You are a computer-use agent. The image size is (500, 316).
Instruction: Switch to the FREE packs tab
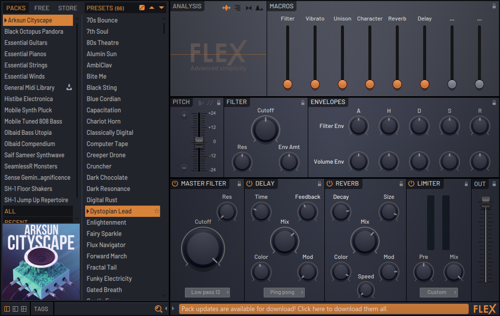(x=42, y=8)
